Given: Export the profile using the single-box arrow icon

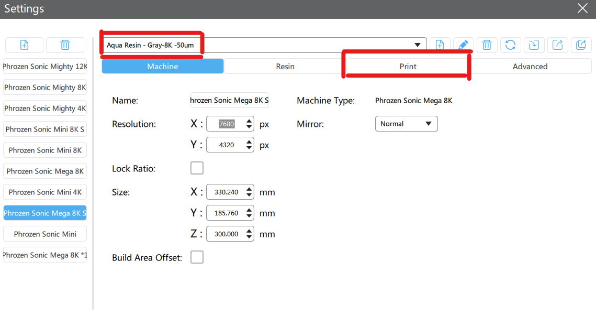Looking at the screenshot, I should [558, 45].
